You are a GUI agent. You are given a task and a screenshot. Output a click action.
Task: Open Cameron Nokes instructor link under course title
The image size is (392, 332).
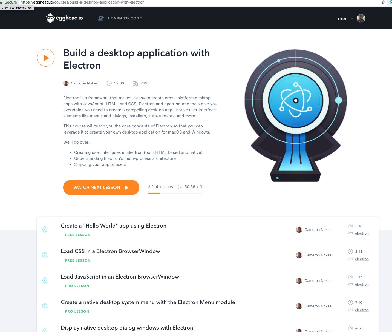point(84,83)
